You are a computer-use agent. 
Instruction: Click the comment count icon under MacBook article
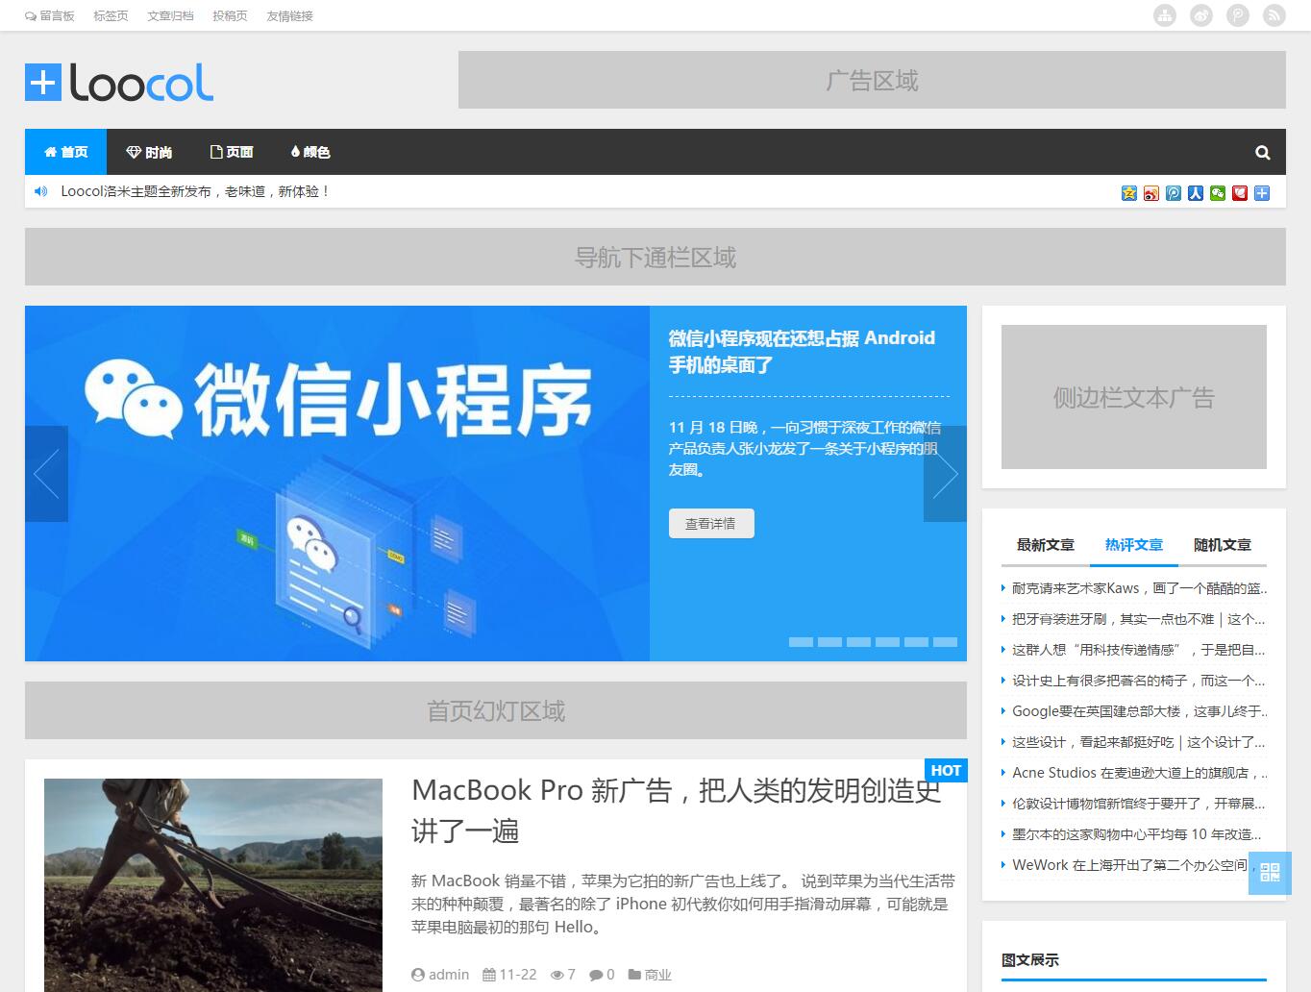click(x=595, y=975)
